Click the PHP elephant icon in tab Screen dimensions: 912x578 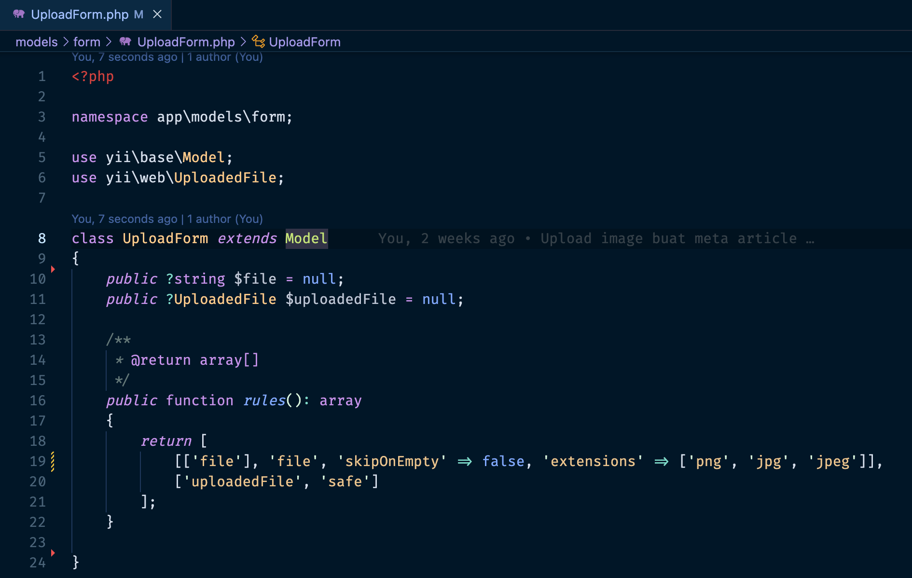[x=19, y=14]
